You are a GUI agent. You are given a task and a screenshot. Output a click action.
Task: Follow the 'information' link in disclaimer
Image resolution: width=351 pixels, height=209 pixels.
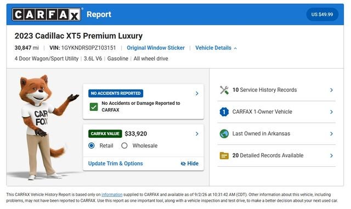[x=112, y=194]
